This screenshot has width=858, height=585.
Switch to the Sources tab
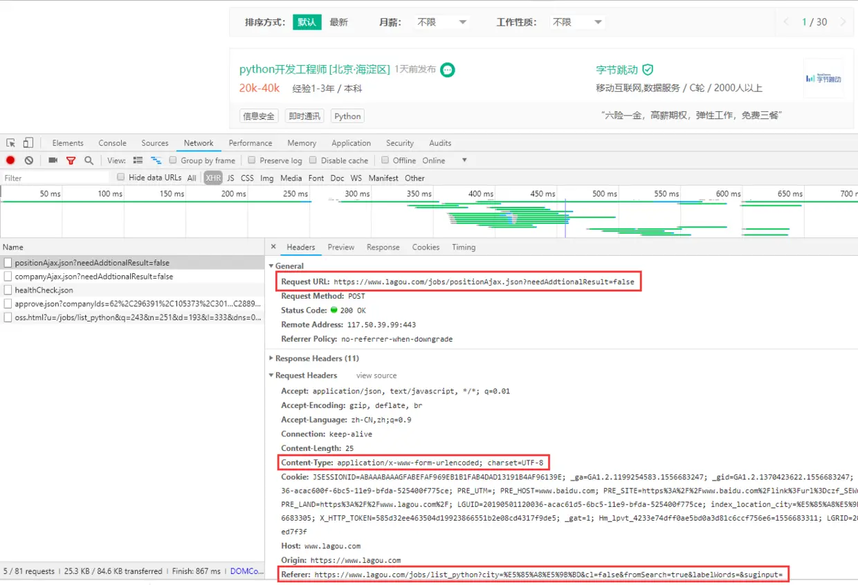155,143
